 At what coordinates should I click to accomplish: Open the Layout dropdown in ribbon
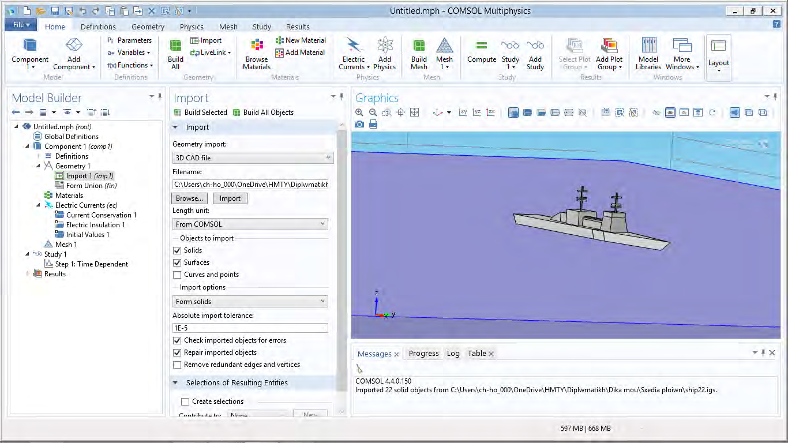point(718,57)
